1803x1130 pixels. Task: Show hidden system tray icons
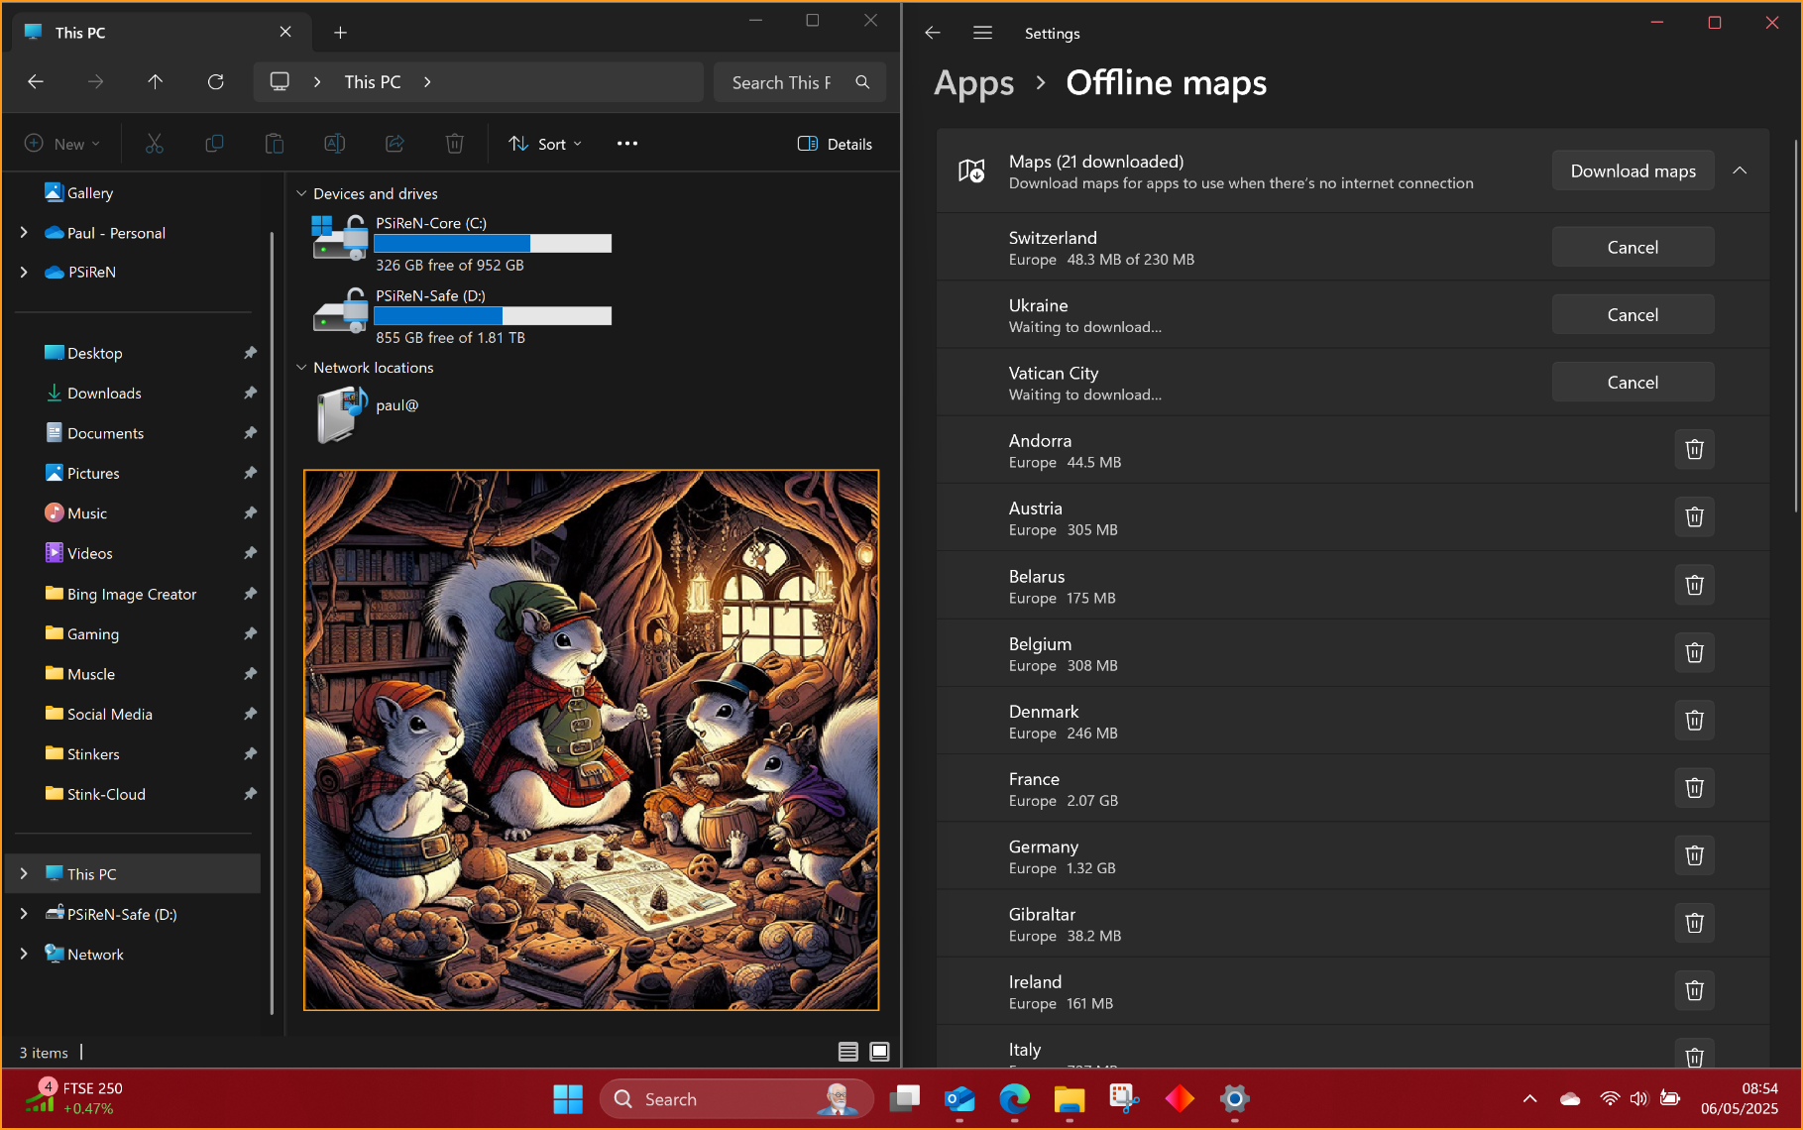[x=1529, y=1098]
